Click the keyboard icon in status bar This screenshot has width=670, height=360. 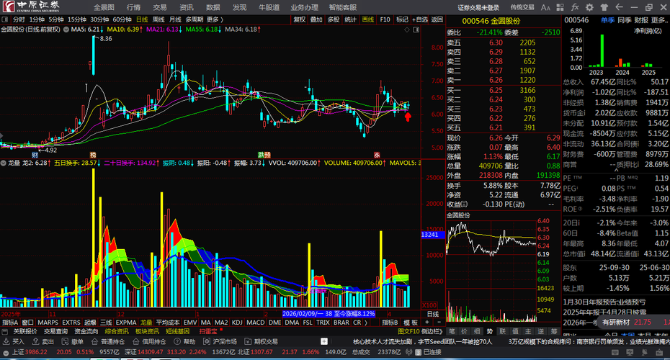point(615,352)
